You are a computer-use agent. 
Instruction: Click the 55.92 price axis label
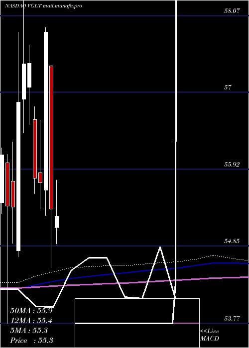[x=232, y=164]
